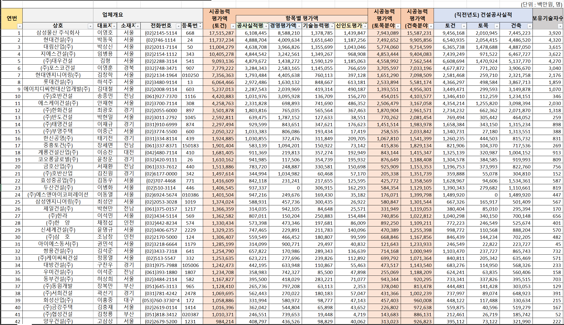The height and width of the screenshot is (325, 564).
Task: Open the 경영평가액 filter dropdown
Action: tap(299, 26)
